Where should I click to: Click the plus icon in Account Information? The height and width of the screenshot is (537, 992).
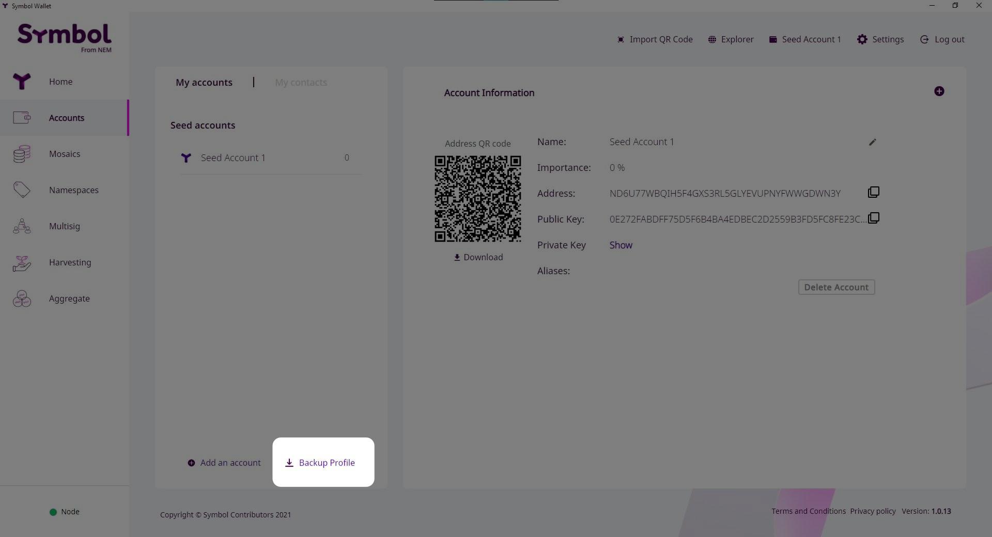(939, 91)
